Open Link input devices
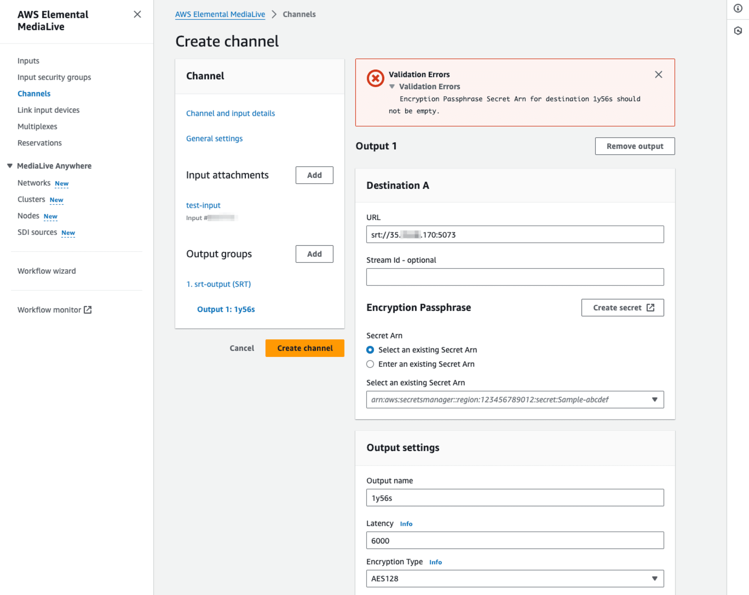This screenshot has height=595, width=749. click(x=49, y=110)
